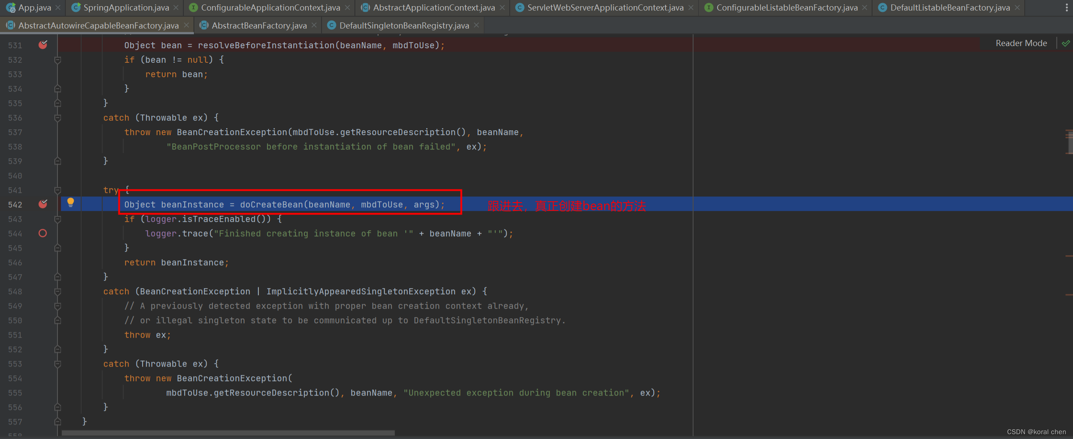Collapse the catch block at line 553
This screenshot has height=439, width=1073.
click(x=57, y=364)
